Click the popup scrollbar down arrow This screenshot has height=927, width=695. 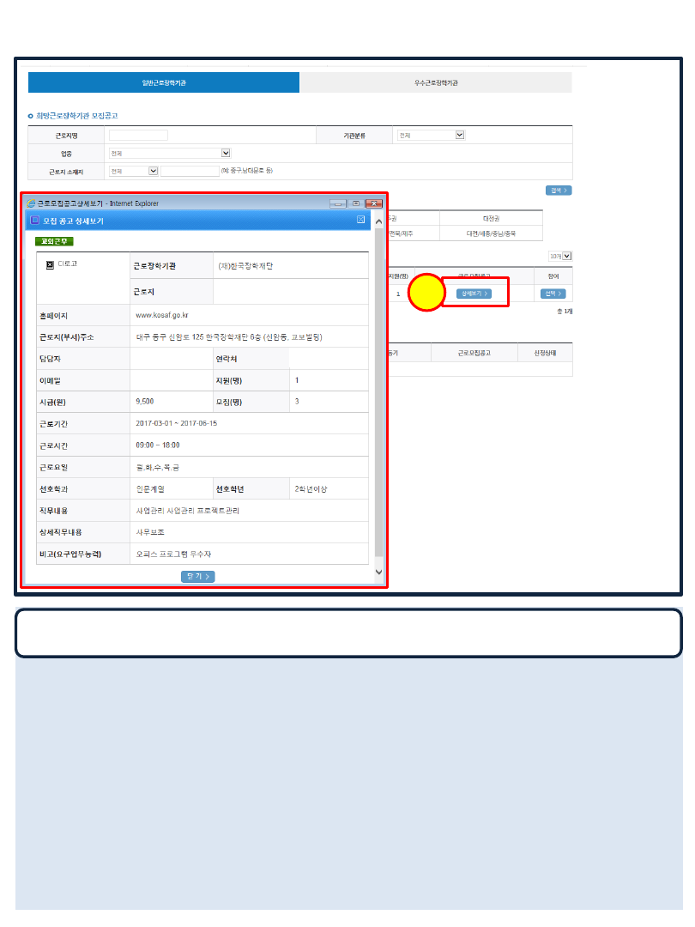379,572
